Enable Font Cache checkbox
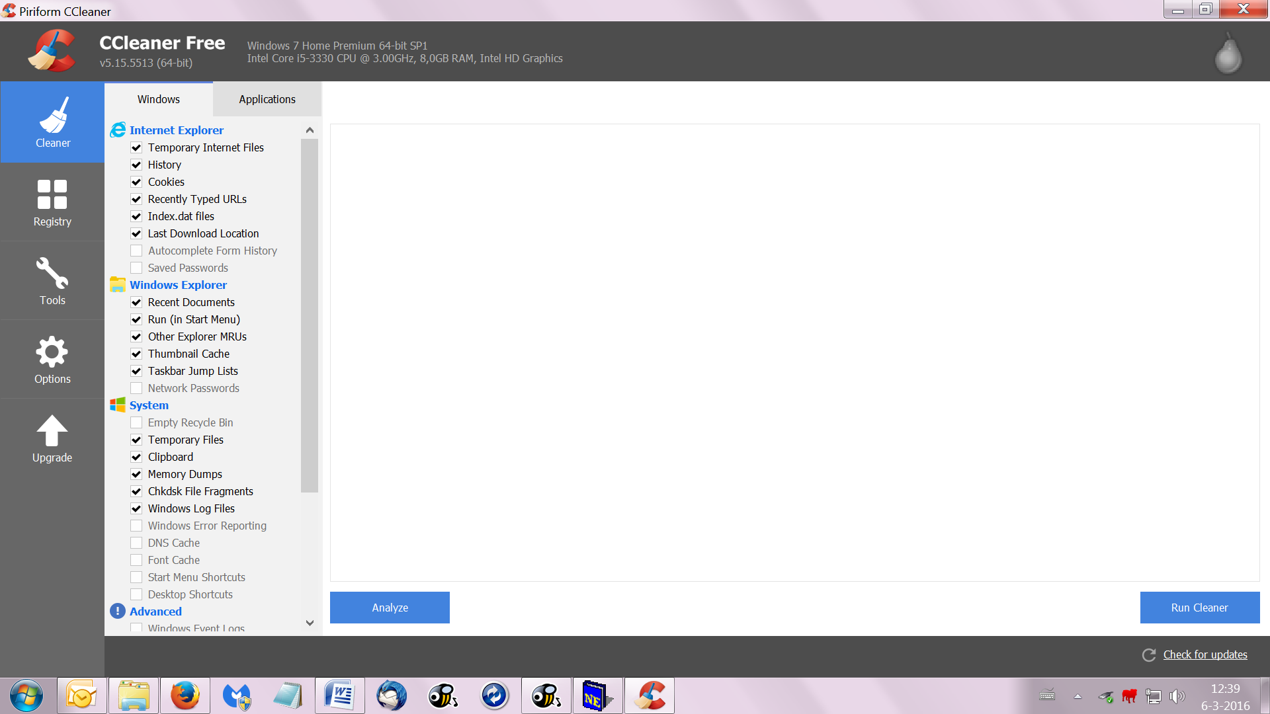This screenshot has width=1270, height=714. click(x=136, y=560)
